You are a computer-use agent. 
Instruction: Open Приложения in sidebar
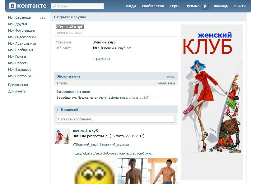coord(18,85)
